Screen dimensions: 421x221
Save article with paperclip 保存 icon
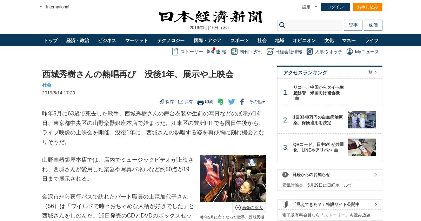tap(162, 102)
